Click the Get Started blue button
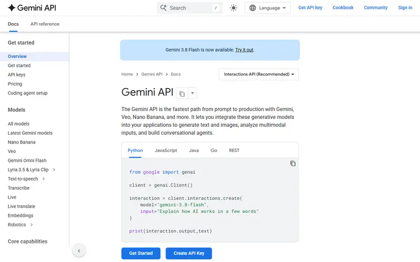 [141, 254]
